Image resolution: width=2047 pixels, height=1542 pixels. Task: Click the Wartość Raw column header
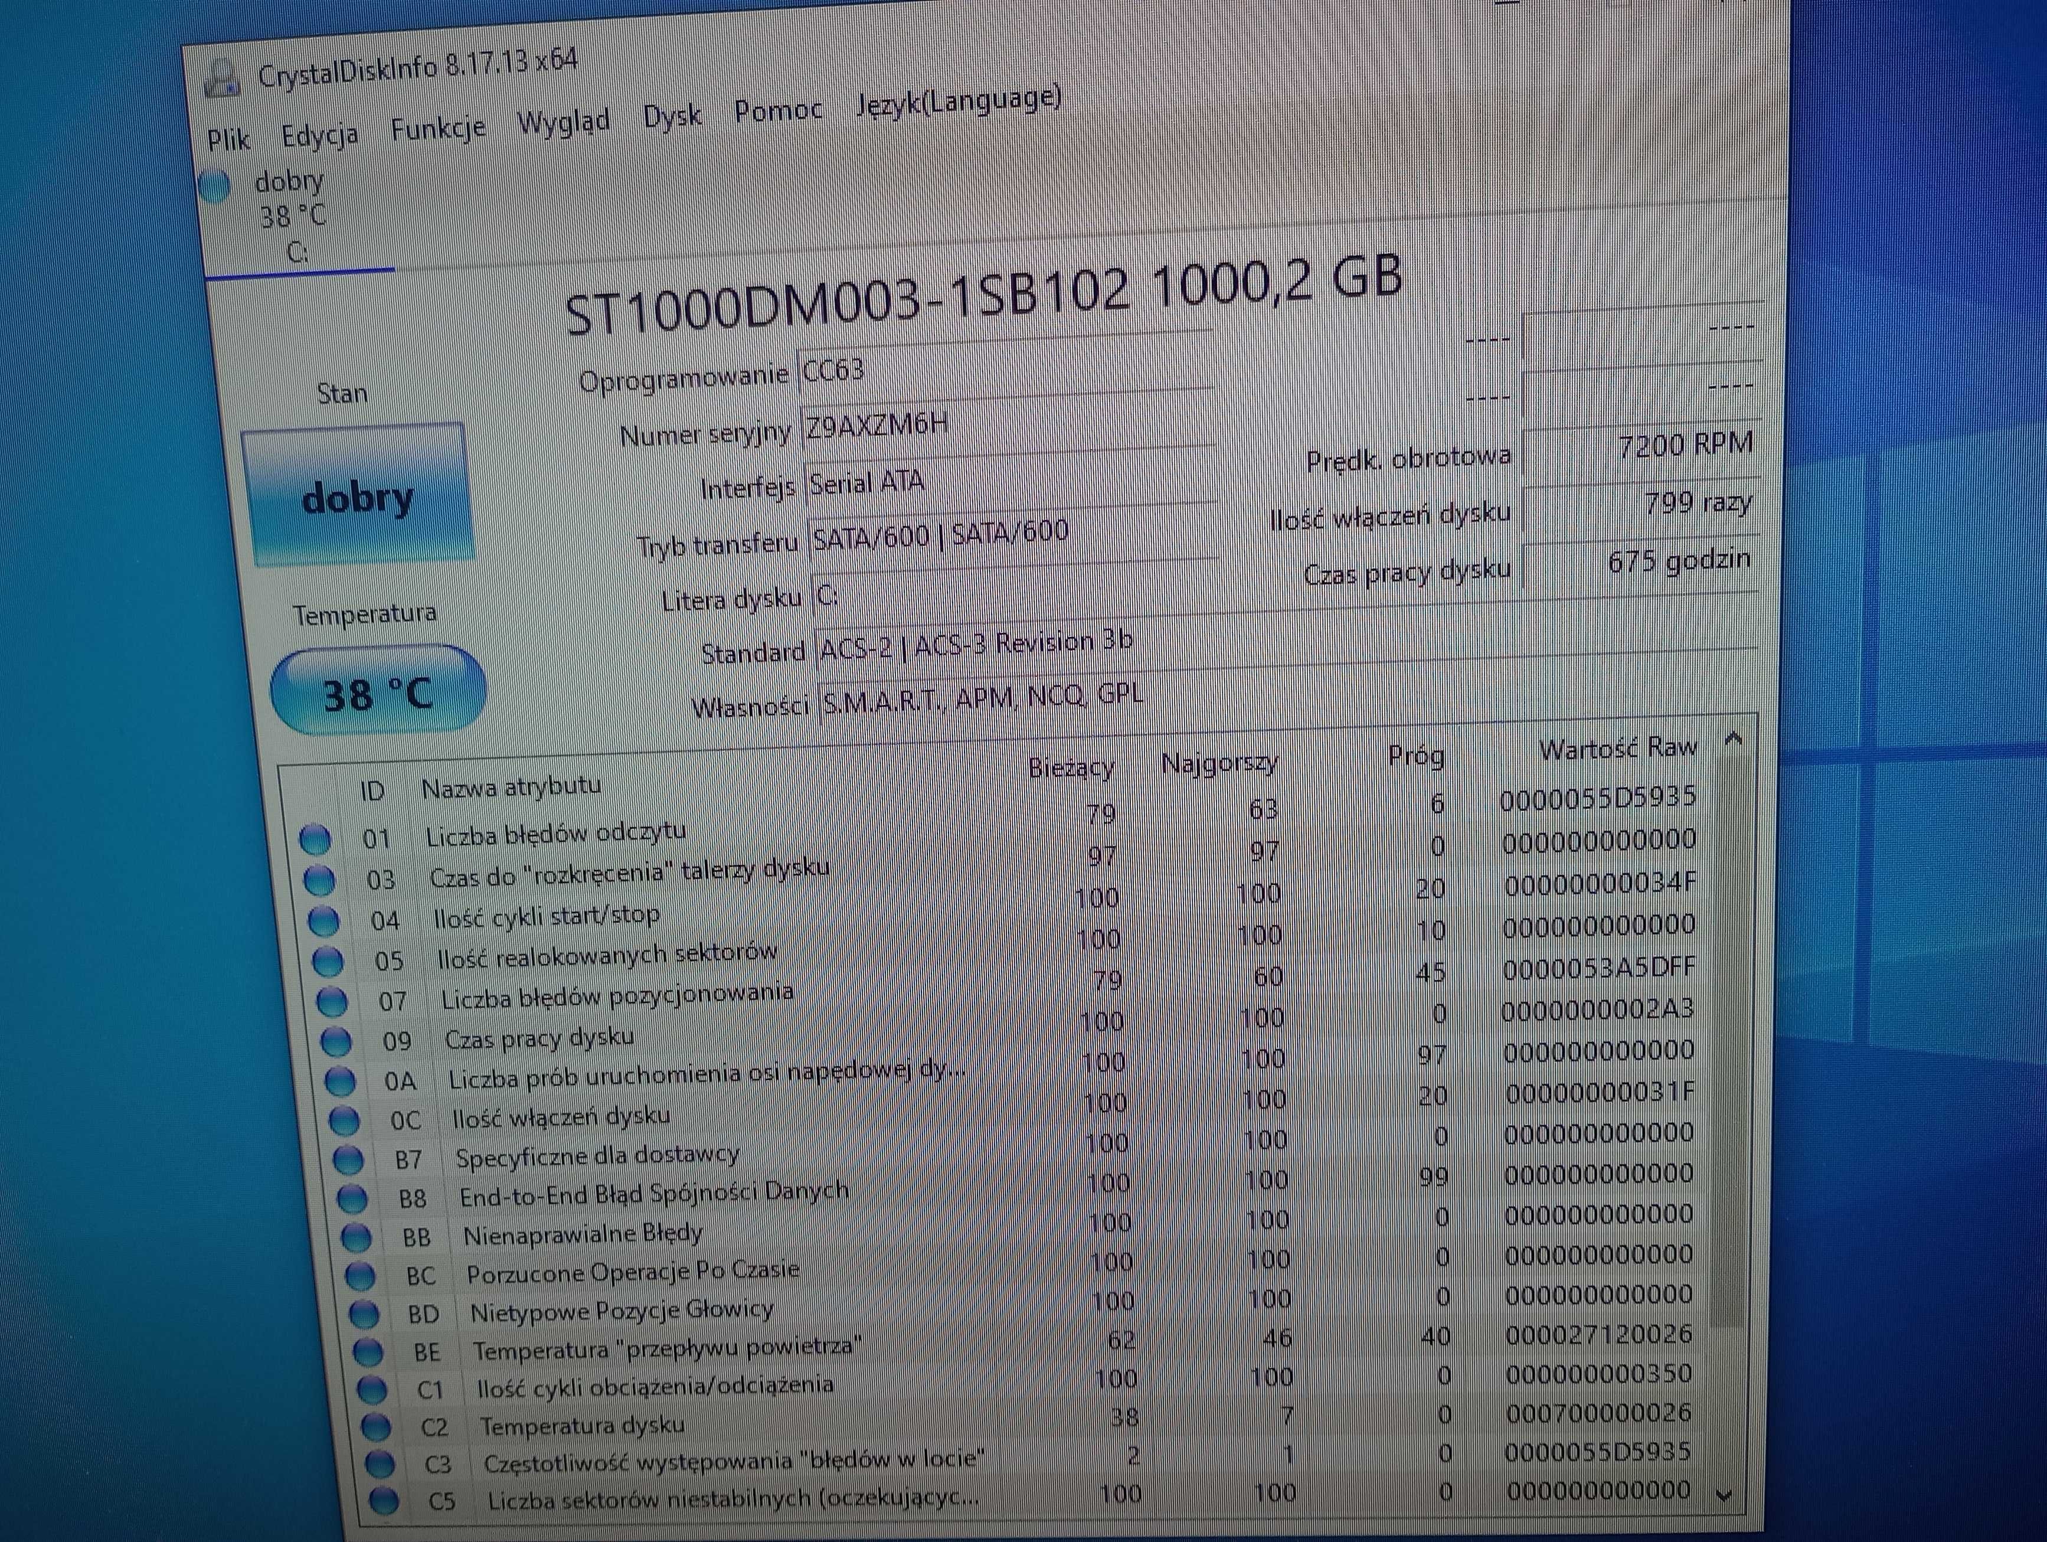pos(1618,749)
